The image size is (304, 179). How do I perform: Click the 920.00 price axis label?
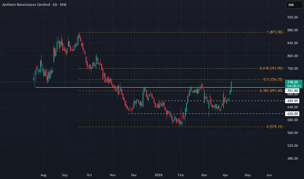(x=292, y=17)
